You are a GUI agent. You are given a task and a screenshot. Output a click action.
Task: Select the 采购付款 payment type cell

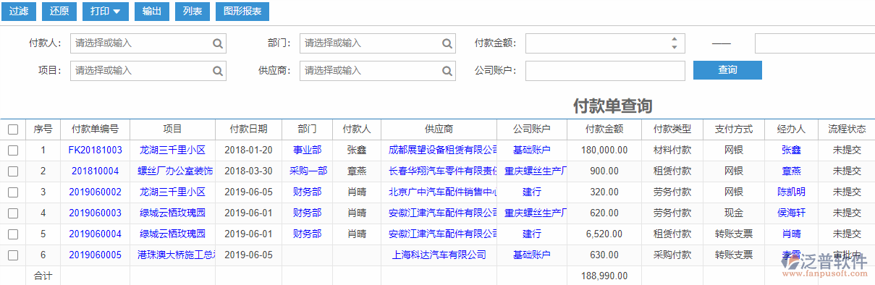672,255
